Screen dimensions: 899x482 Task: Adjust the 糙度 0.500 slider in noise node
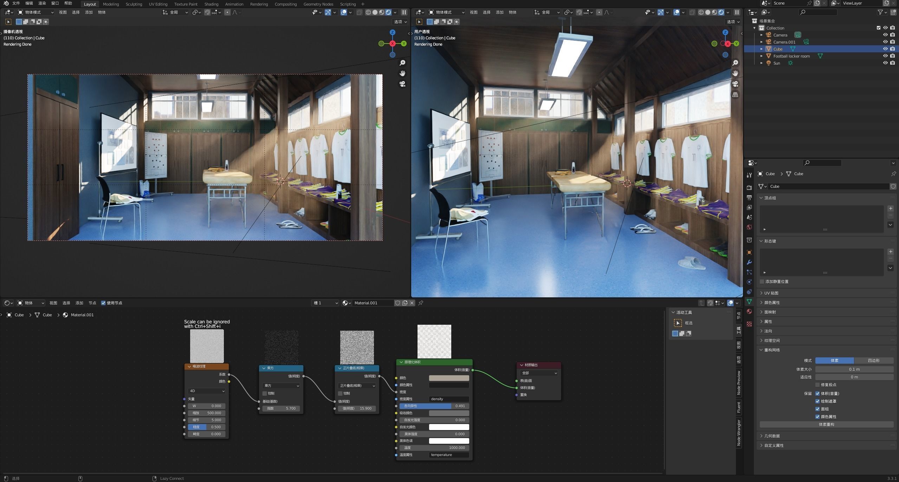pyautogui.click(x=207, y=427)
